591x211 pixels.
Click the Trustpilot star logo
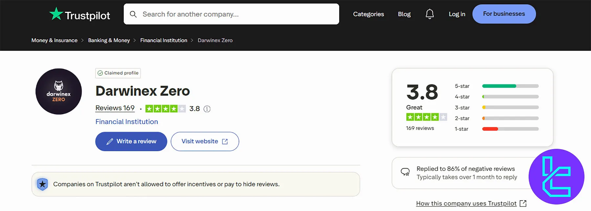(56, 14)
